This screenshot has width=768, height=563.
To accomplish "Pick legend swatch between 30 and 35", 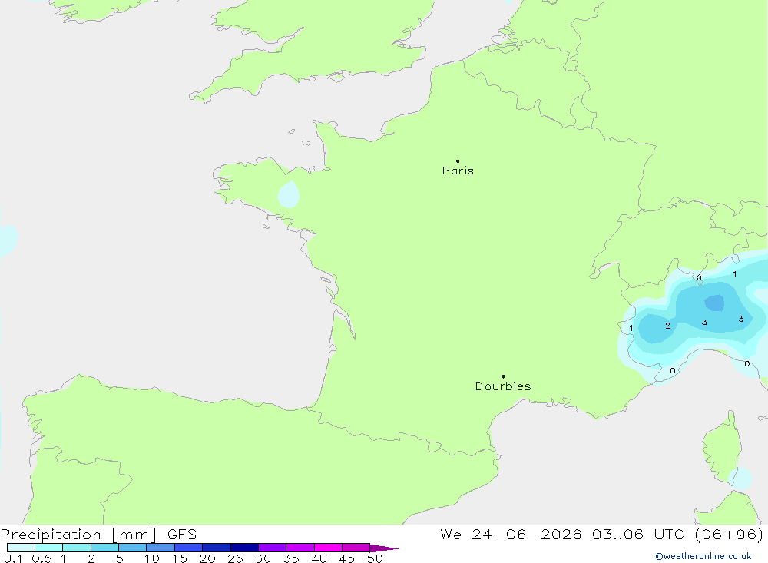I will tap(273, 548).
